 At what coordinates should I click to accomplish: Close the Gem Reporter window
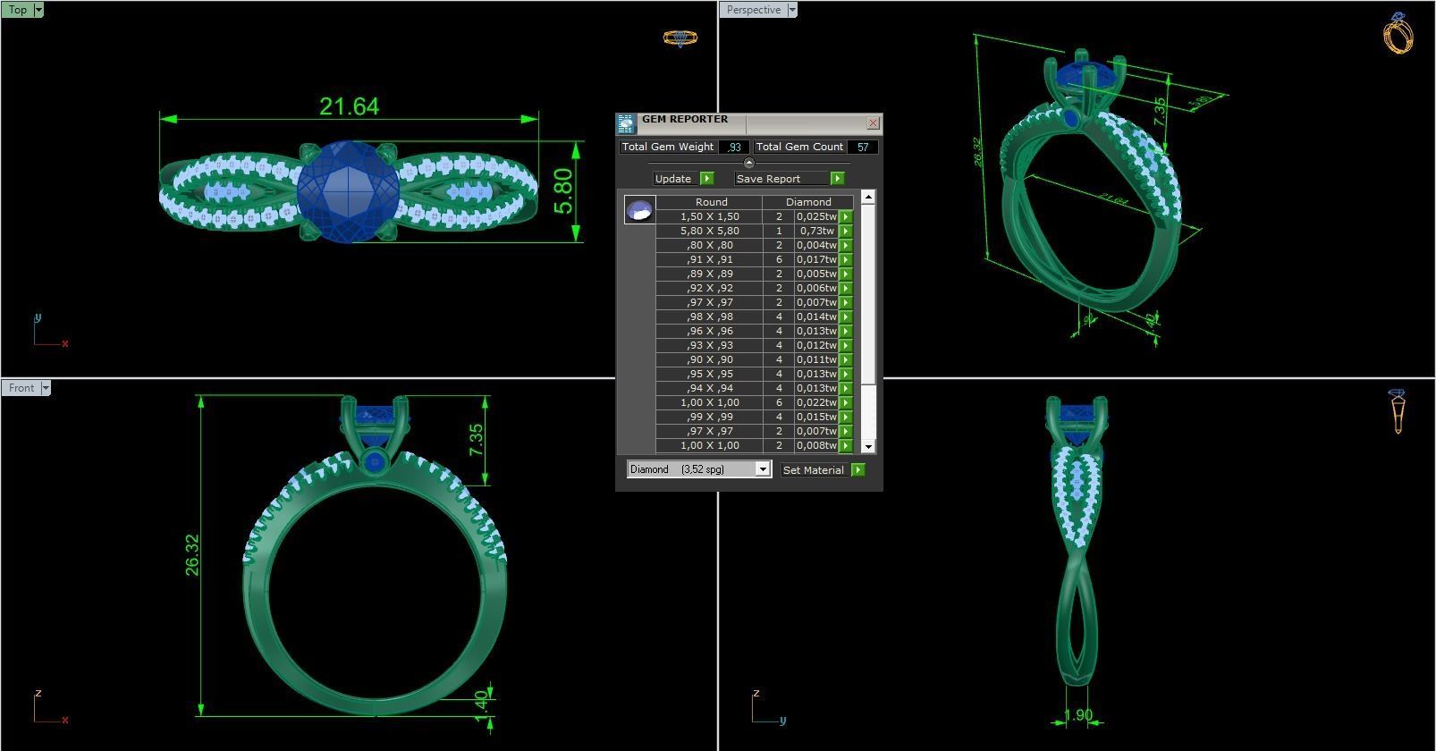873,122
